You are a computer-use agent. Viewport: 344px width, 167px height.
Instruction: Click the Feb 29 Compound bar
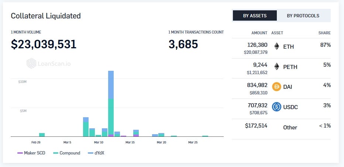42,135
